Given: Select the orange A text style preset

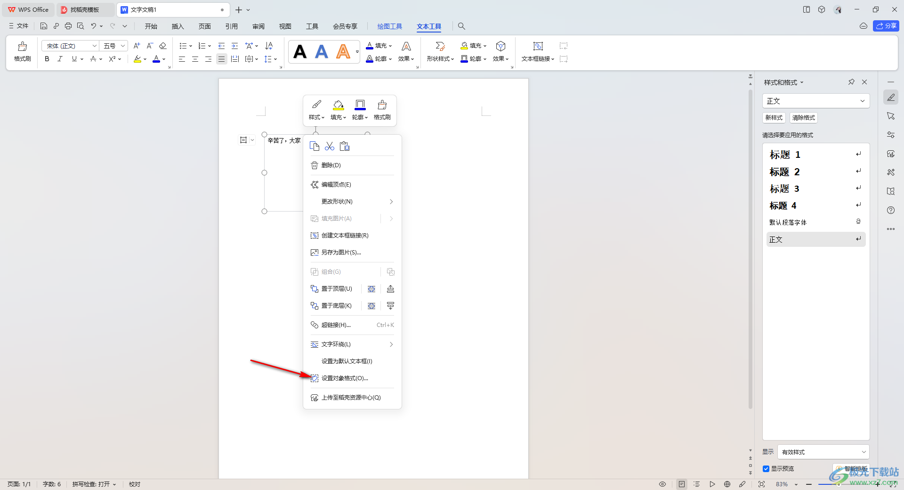Looking at the screenshot, I should click(343, 51).
